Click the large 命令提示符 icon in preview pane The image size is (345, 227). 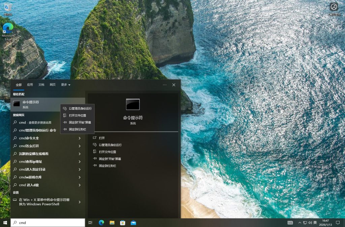(x=133, y=104)
